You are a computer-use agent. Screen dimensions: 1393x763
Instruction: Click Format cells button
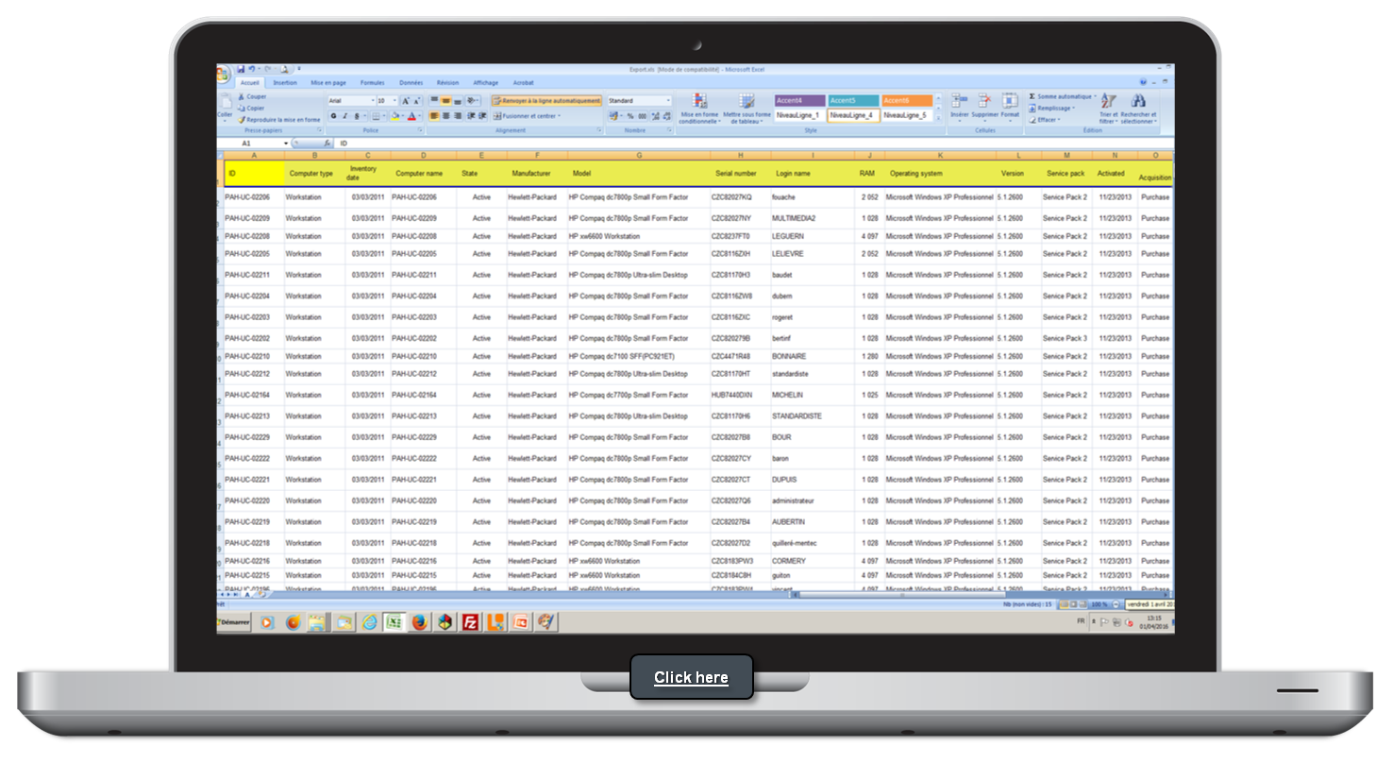(x=1010, y=108)
